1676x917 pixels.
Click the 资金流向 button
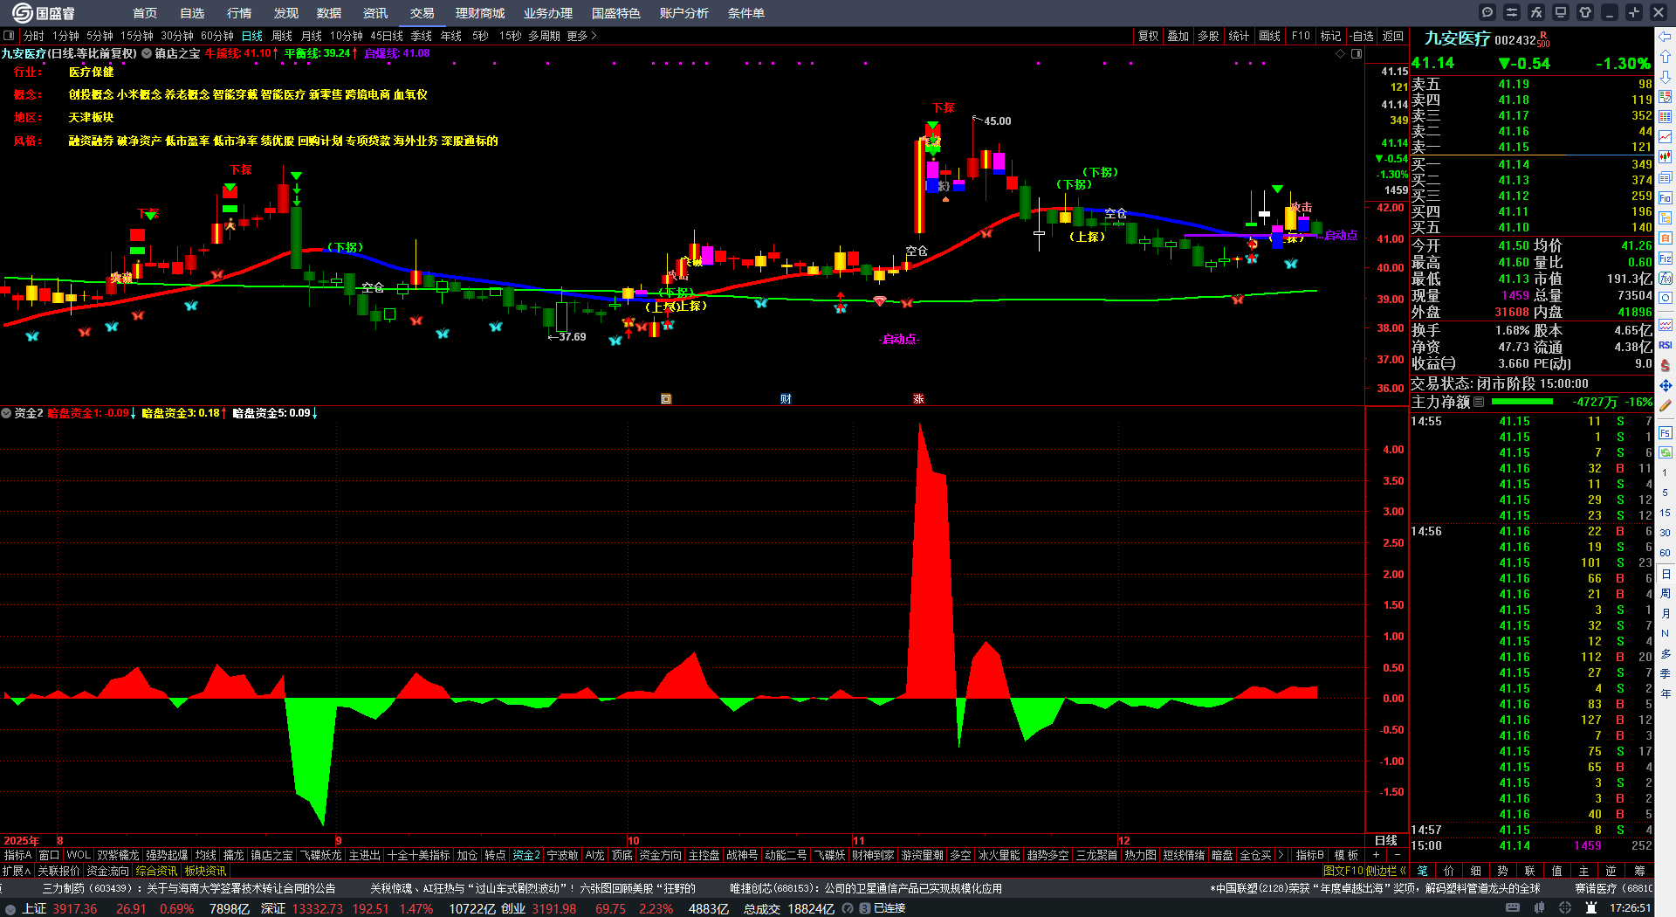click(107, 871)
